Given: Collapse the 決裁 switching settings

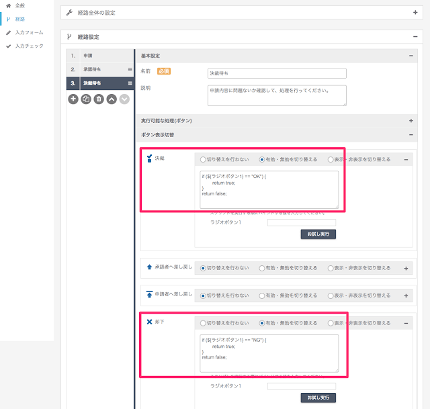Looking at the screenshot, I should coord(406,160).
